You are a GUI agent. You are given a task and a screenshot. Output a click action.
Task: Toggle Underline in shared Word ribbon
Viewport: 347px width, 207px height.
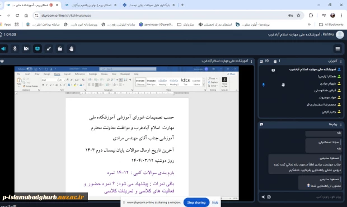tap(50, 85)
